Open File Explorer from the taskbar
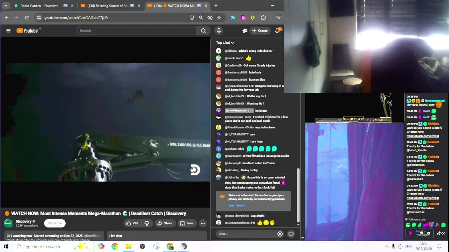 click(x=128, y=246)
